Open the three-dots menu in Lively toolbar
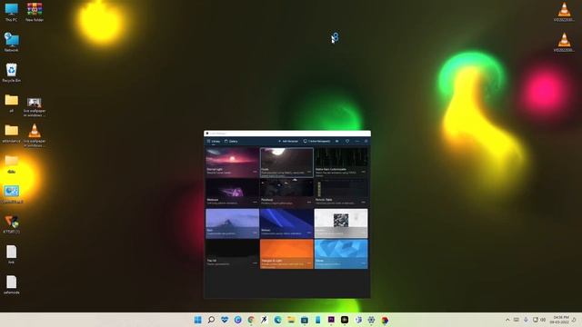 pyautogui.click(x=357, y=142)
